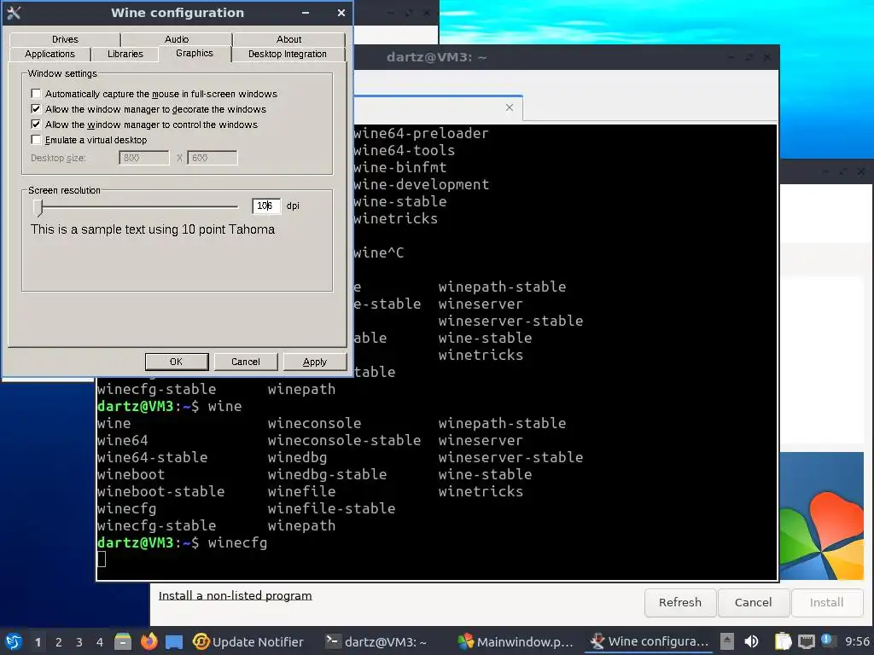Toggle automatically capture the mouse checkbox
This screenshot has height=655, width=874.
tap(36, 94)
